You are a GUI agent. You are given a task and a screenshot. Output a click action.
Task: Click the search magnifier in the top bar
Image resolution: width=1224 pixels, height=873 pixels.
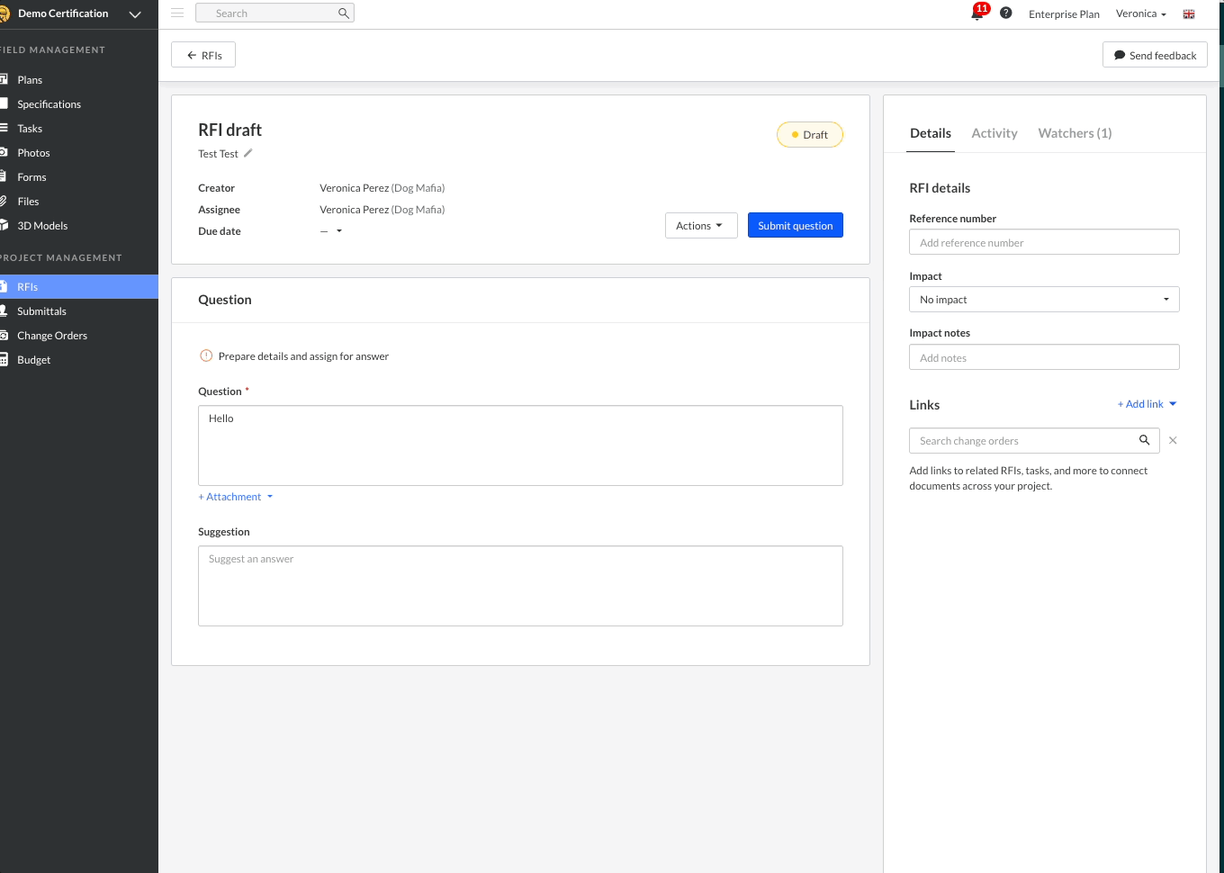tap(343, 13)
